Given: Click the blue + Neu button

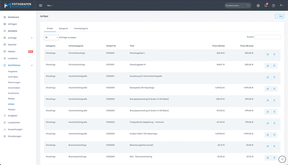Looking at the screenshot, I should pos(279,16).
